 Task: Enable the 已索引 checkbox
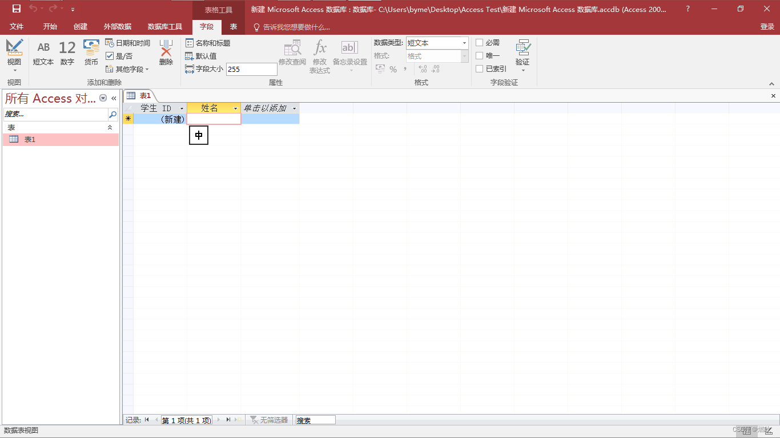pos(480,69)
